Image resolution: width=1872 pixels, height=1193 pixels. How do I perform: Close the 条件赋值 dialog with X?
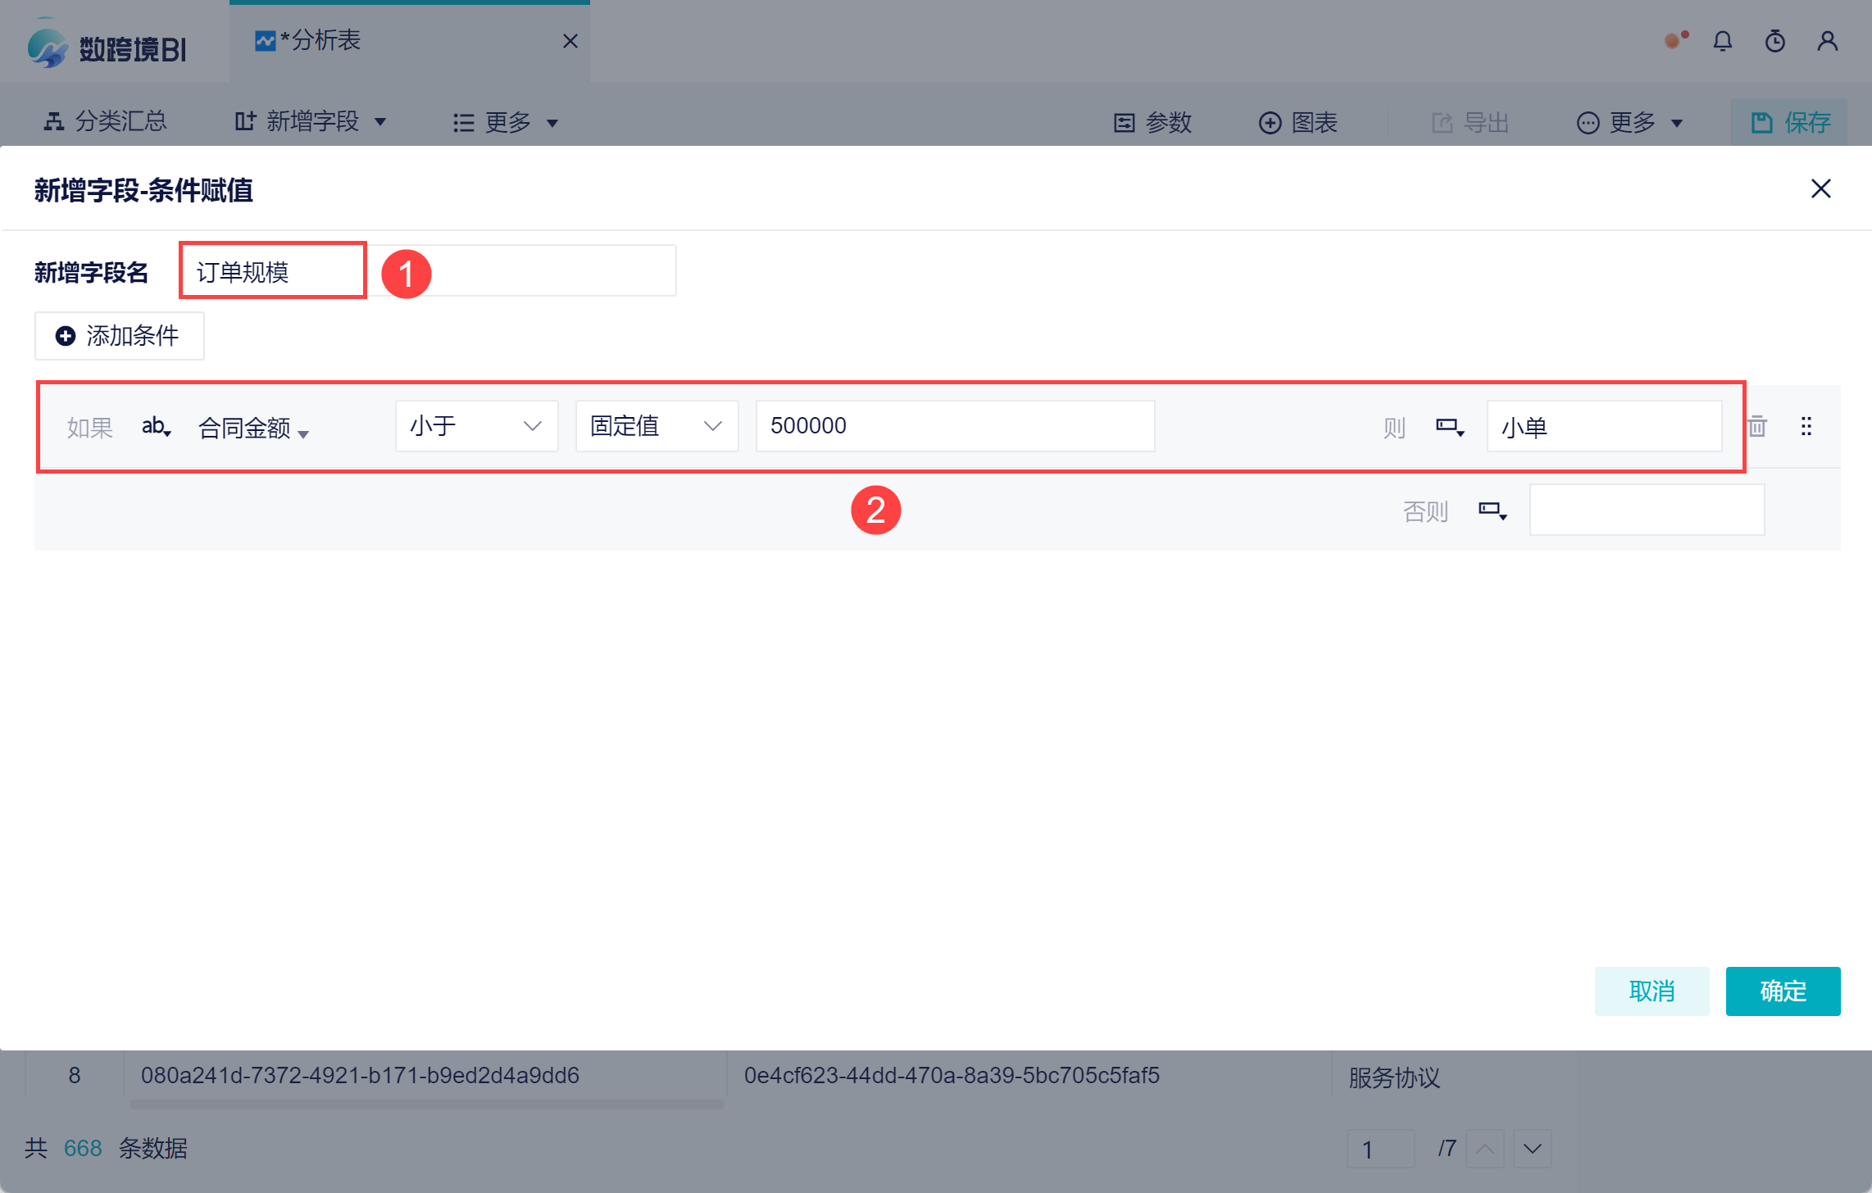[1821, 188]
